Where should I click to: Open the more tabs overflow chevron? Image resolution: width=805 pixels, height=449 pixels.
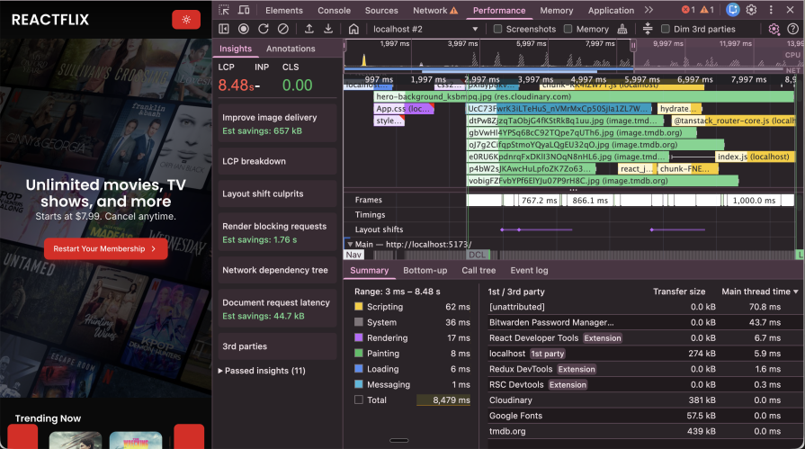coord(649,10)
